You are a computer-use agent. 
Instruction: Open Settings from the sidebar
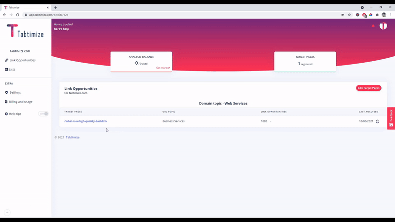click(13, 92)
